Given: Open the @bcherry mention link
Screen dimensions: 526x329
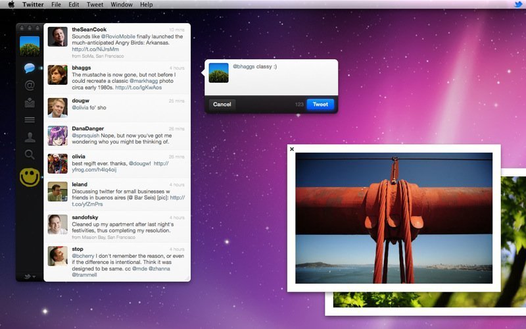Looking at the screenshot, I should pos(83,256).
